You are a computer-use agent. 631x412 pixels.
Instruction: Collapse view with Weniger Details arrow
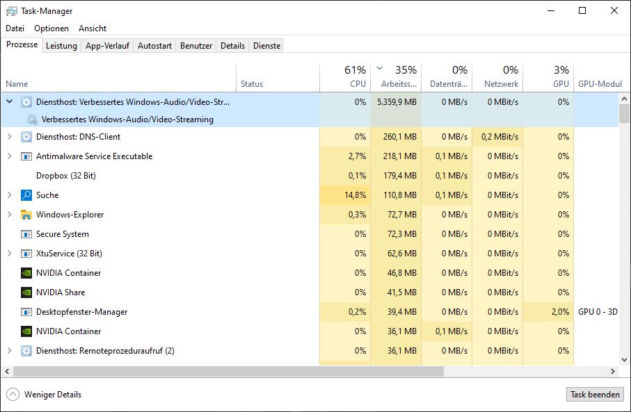coord(13,395)
